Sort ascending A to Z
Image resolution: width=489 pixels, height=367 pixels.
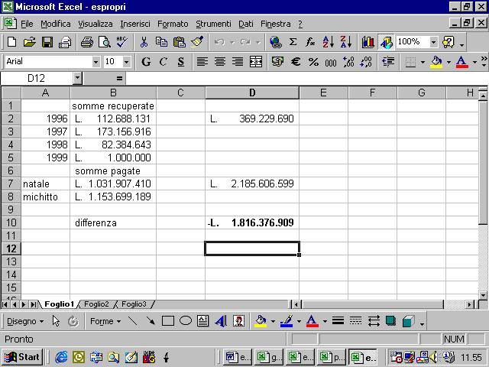click(328, 42)
